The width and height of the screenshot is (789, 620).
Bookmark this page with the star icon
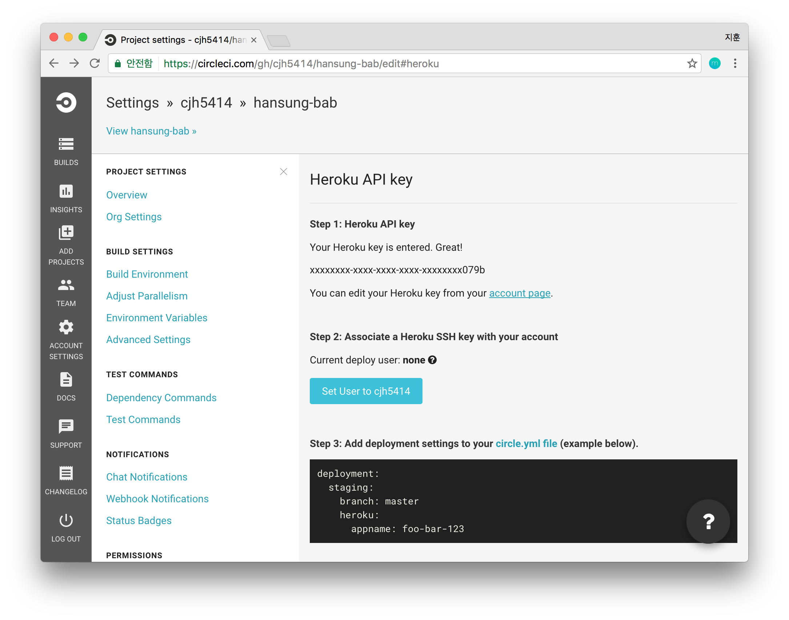(x=692, y=64)
